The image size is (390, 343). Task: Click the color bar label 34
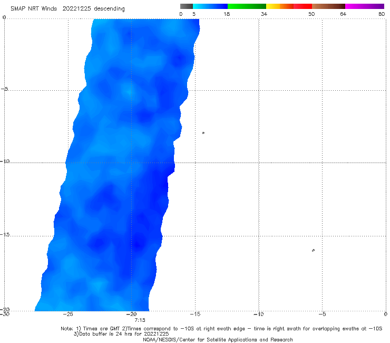click(x=264, y=14)
